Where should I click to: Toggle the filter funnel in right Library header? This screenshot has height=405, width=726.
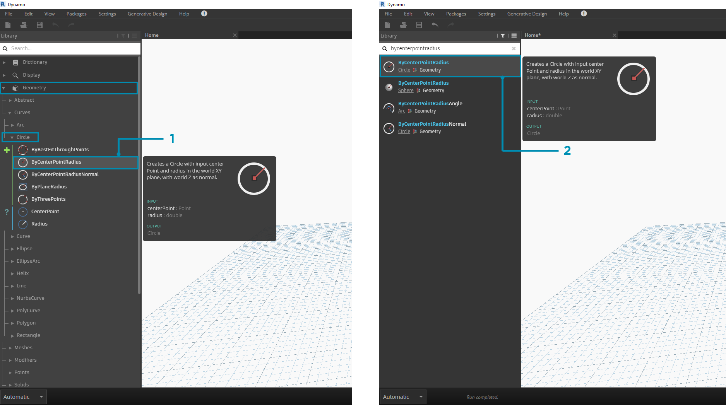503,36
